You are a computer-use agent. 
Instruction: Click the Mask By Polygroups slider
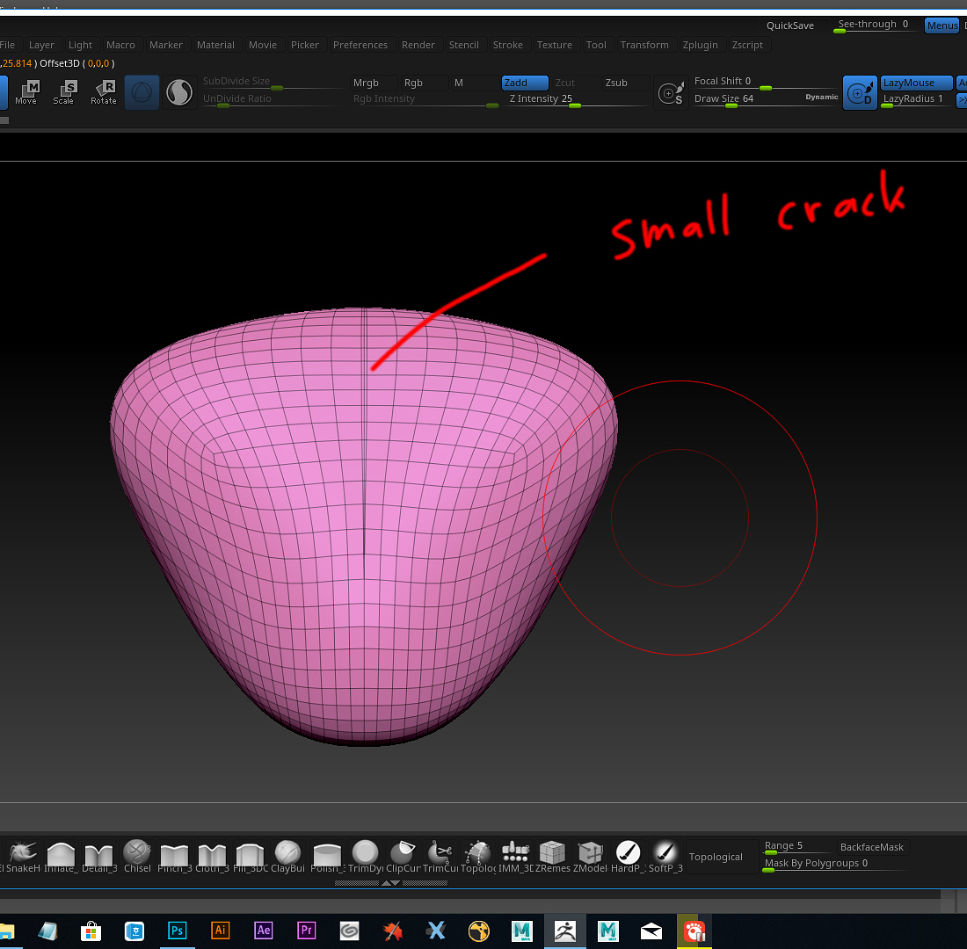point(834,864)
